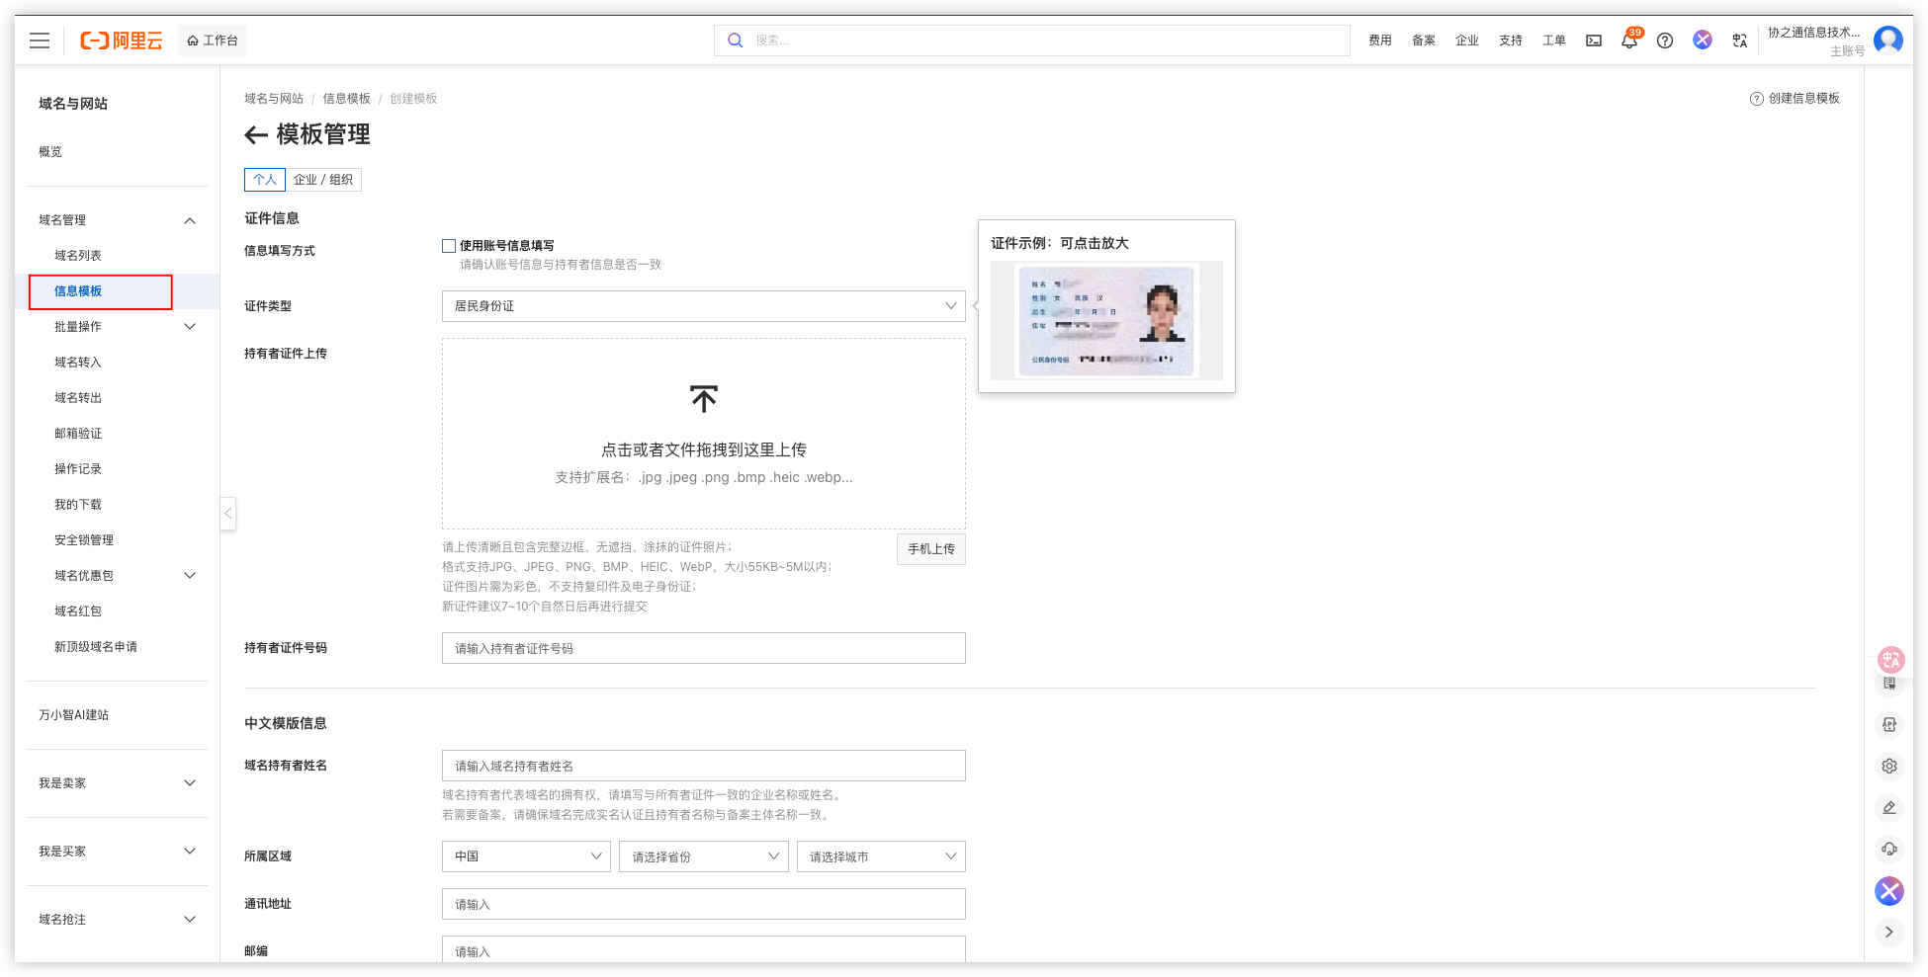Click the 持有者证件号码 input field
This screenshot has width=1928, height=977.
click(703, 648)
